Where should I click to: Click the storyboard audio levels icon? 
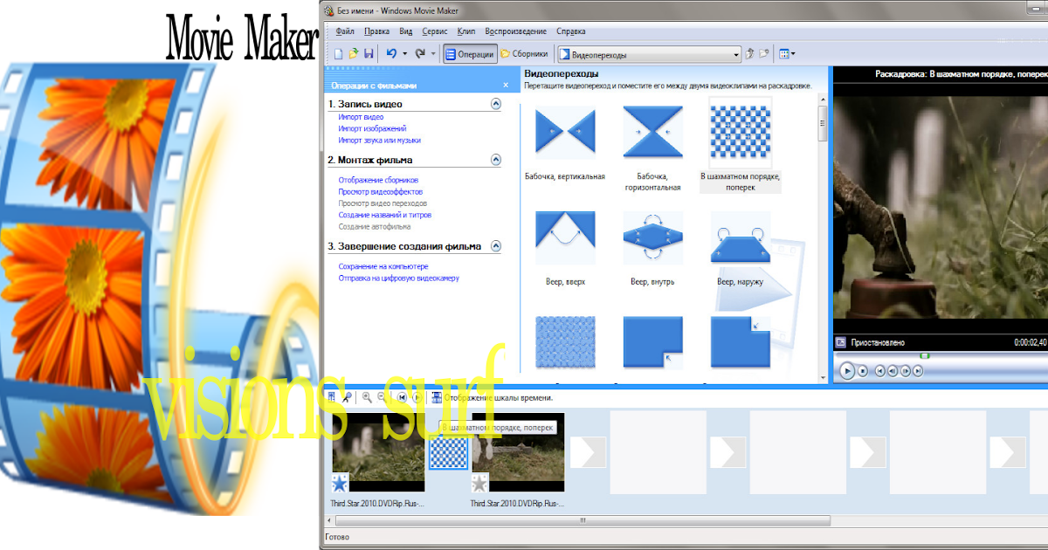332,397
